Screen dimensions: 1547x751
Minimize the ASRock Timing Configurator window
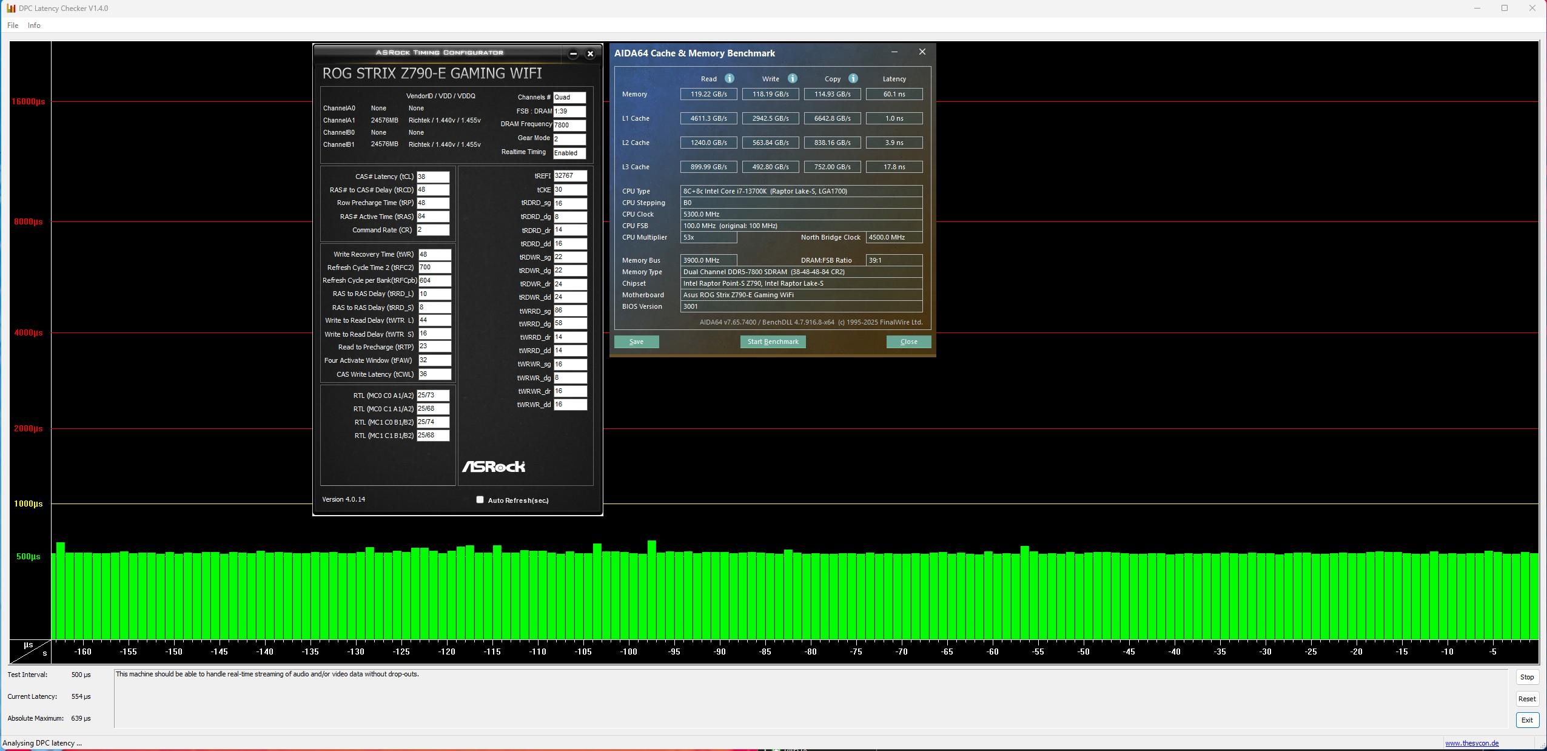[573, 54]
